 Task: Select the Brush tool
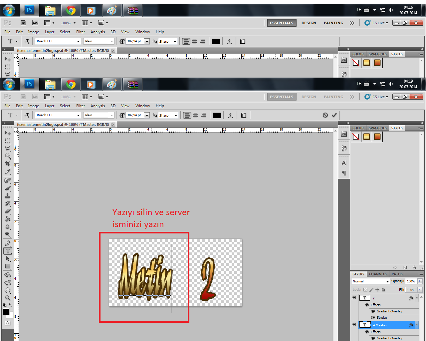pyautogui.click(x=8, y=188)
